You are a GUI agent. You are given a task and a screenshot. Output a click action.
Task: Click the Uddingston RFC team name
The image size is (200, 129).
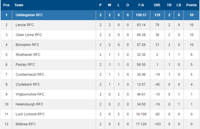29,15
